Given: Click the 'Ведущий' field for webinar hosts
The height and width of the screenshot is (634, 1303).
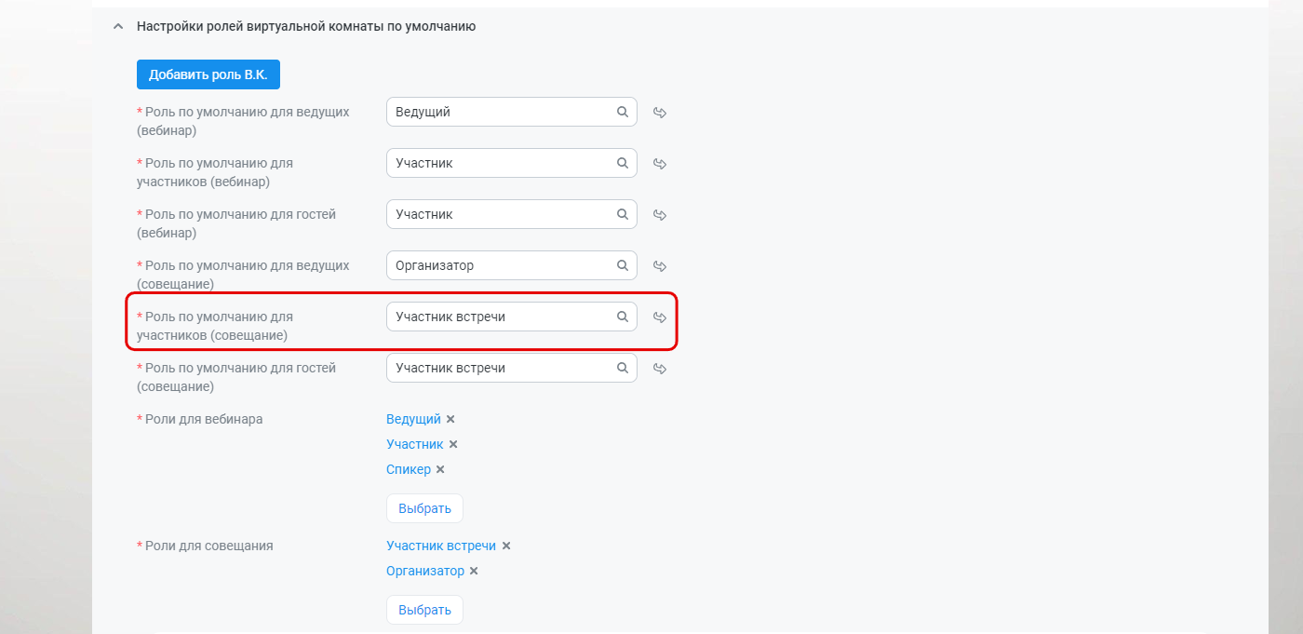Looking at the screenshot, I should (512, 112).
